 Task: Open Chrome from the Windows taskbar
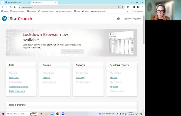[x=58, y=114]
